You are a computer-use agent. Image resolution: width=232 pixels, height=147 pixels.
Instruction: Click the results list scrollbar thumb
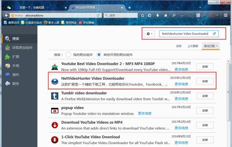pos(229,92)
